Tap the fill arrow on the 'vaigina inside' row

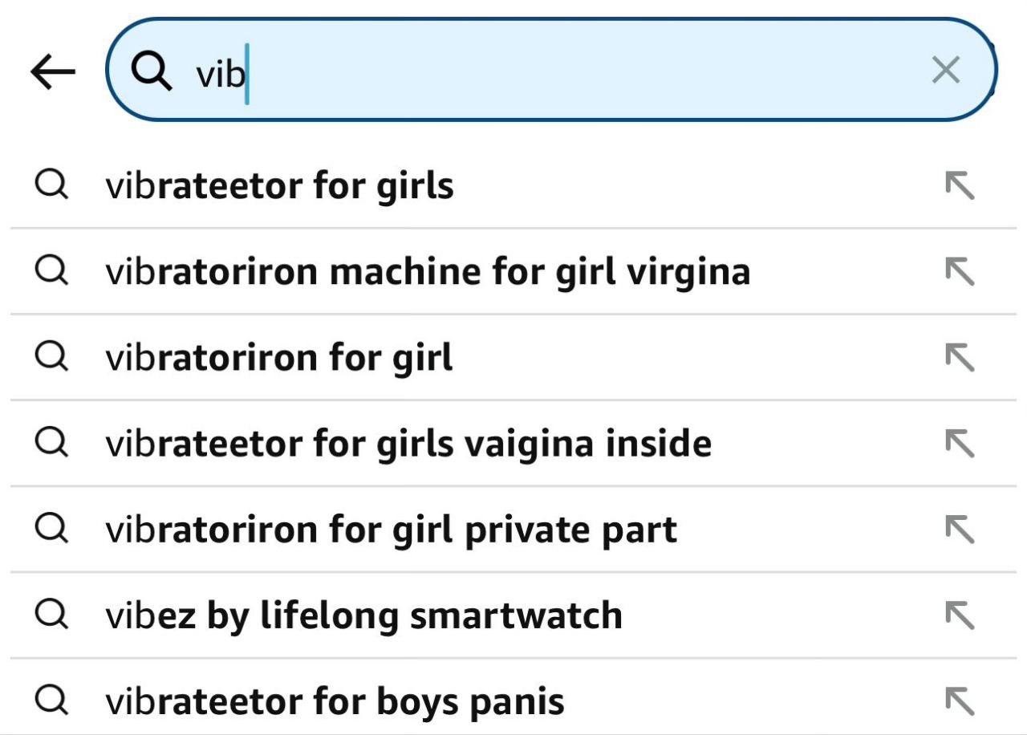[x=960, y=443]
